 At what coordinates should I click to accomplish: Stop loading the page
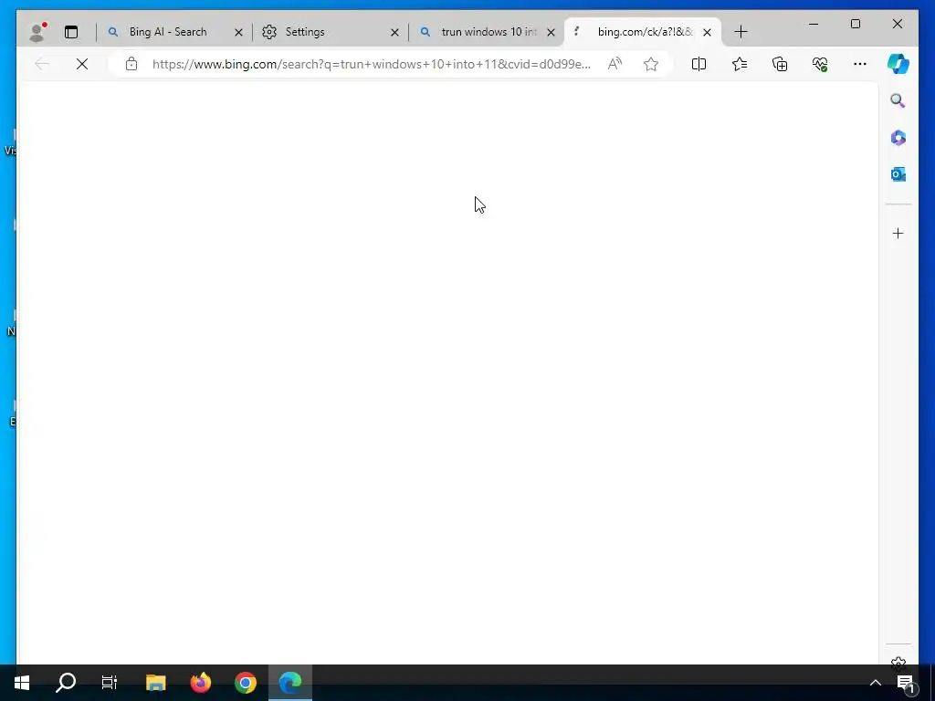tap(82, 64)
